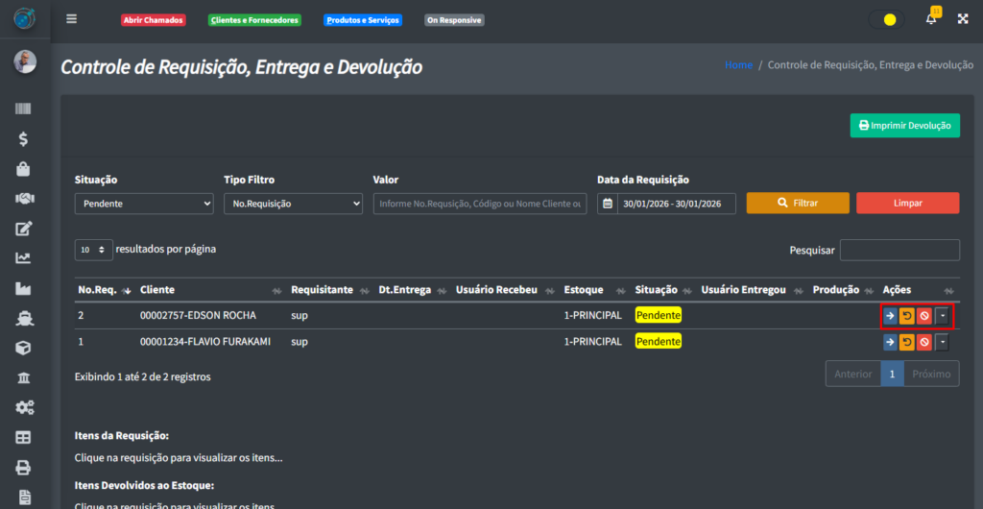Click the blue arrow icon for requisition 2
983x509 pixels.
click(890, 316)
